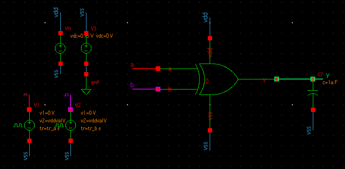Click the magenta top terminal of V2

[x=70, y=109]
